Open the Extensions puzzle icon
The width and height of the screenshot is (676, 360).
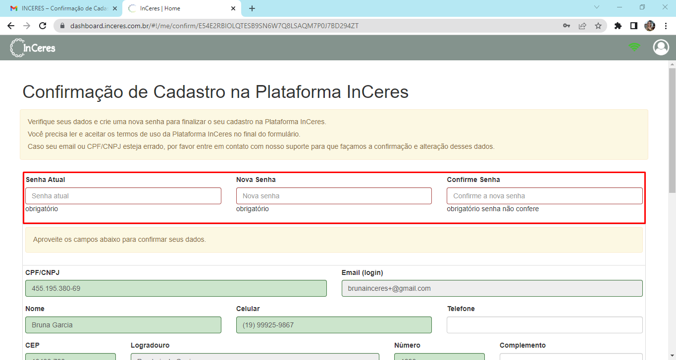point(618,26)
